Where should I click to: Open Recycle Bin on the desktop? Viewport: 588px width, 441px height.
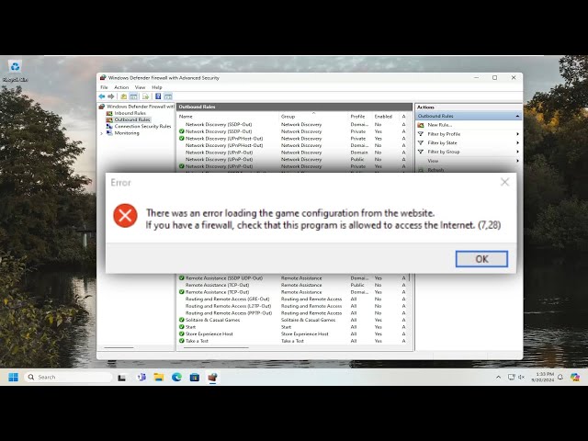click(15, 71)
